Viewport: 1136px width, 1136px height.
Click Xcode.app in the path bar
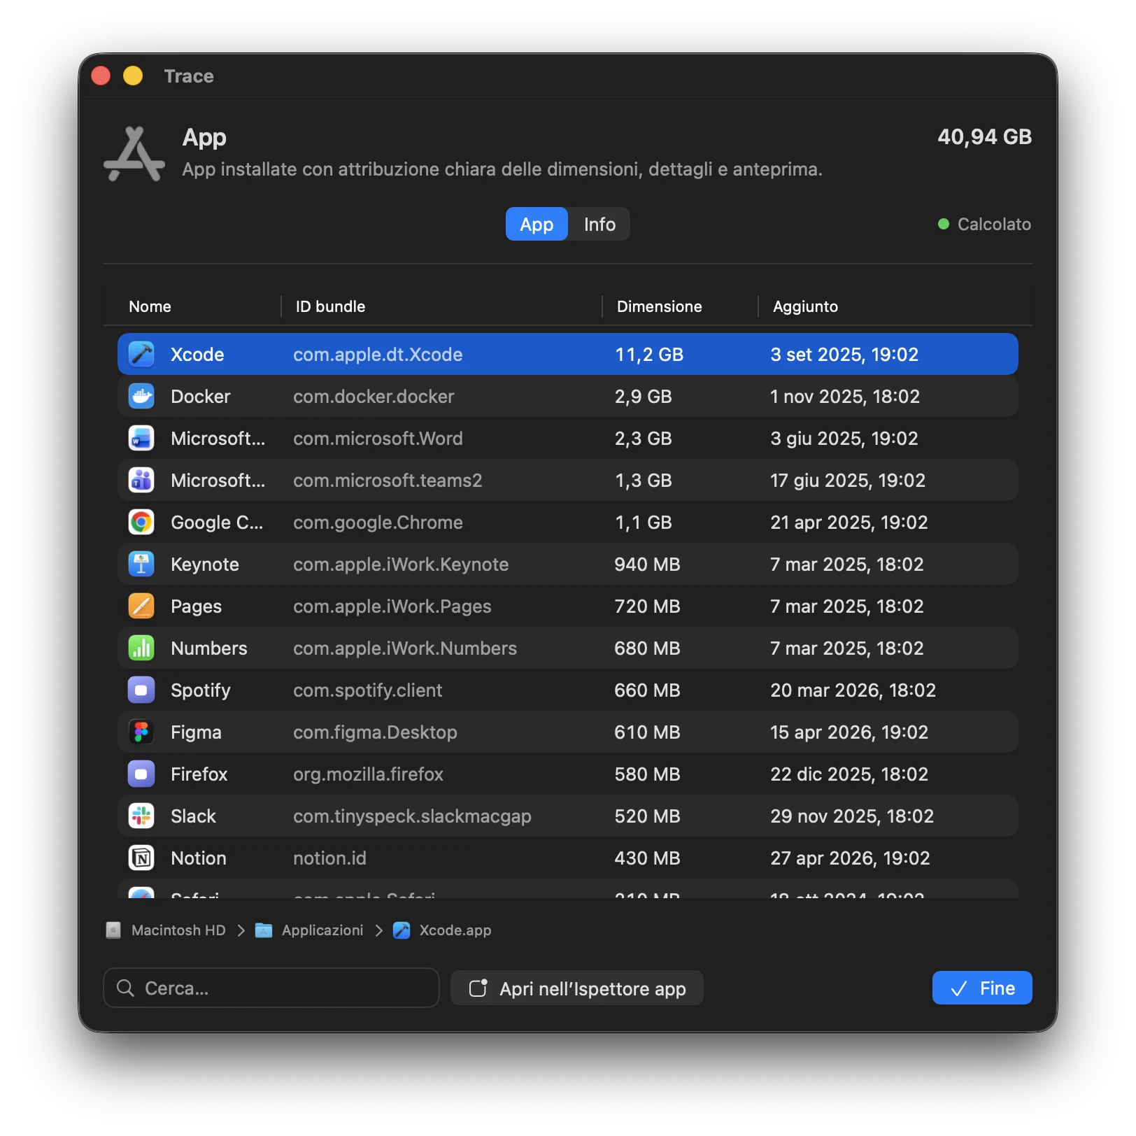pos(455,930)
